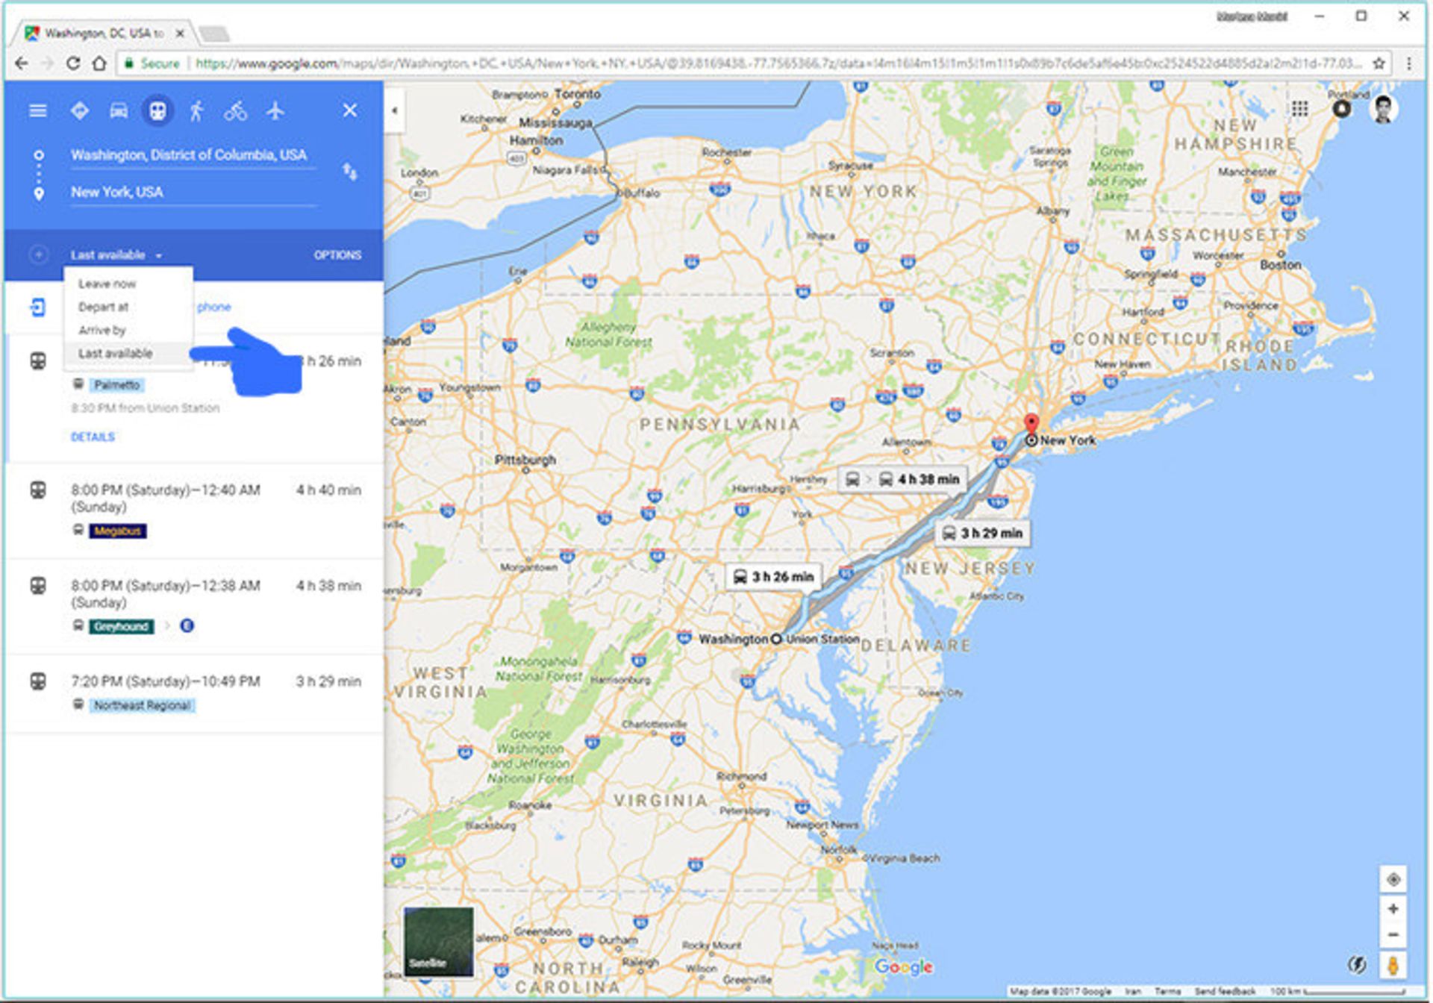The image size is (1433, 1003).
Task: Zoom out on the map
Action: click(1393, 935)
